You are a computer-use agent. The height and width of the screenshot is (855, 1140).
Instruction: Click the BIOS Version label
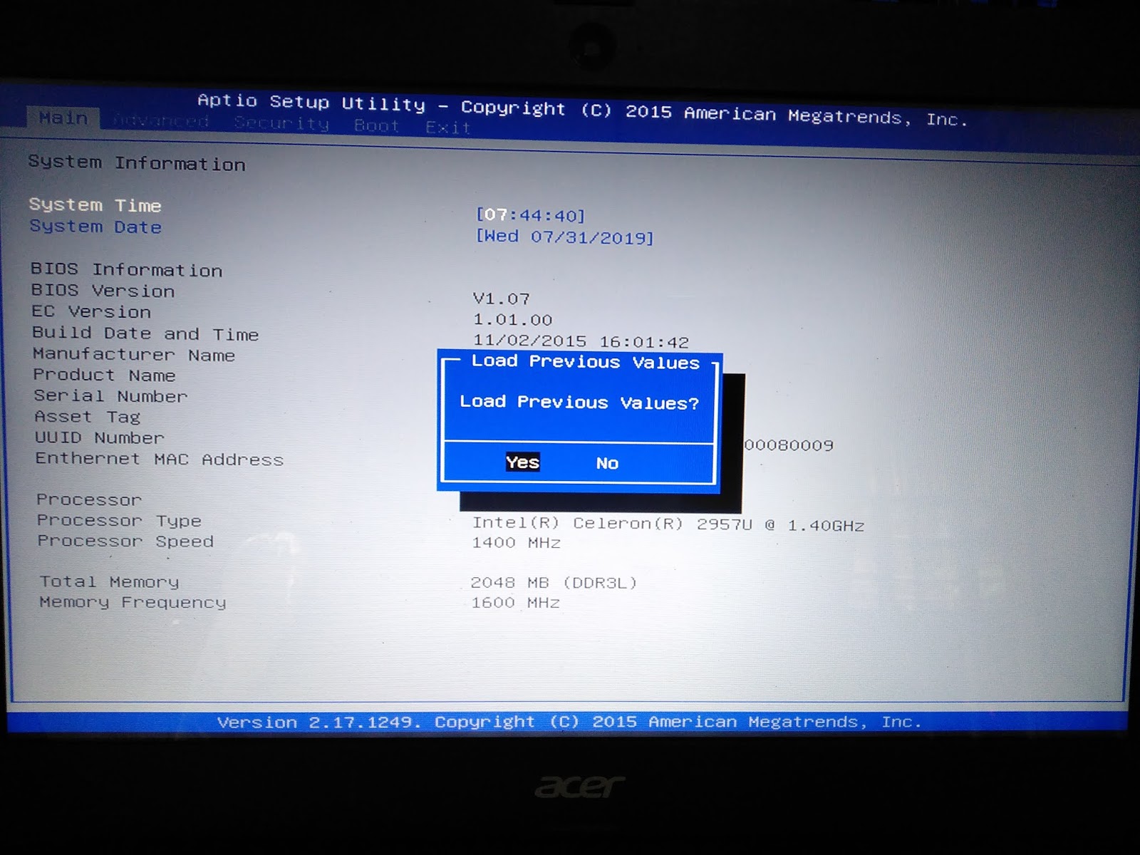point(103,291)
